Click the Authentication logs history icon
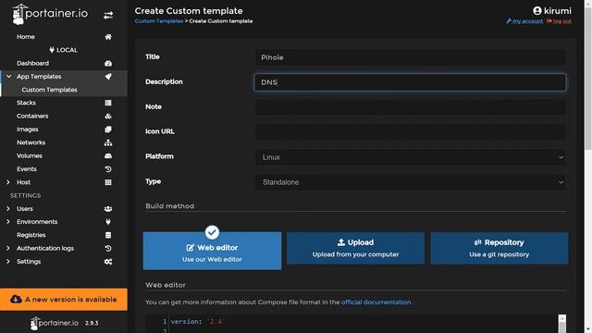 [x=108, y=249]
